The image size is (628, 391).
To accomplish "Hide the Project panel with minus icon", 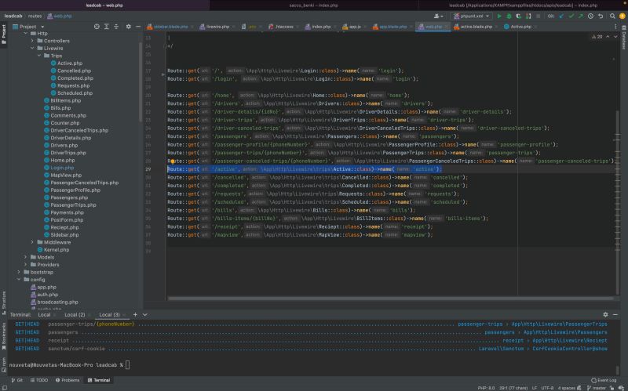I will (x=138, y=27).
